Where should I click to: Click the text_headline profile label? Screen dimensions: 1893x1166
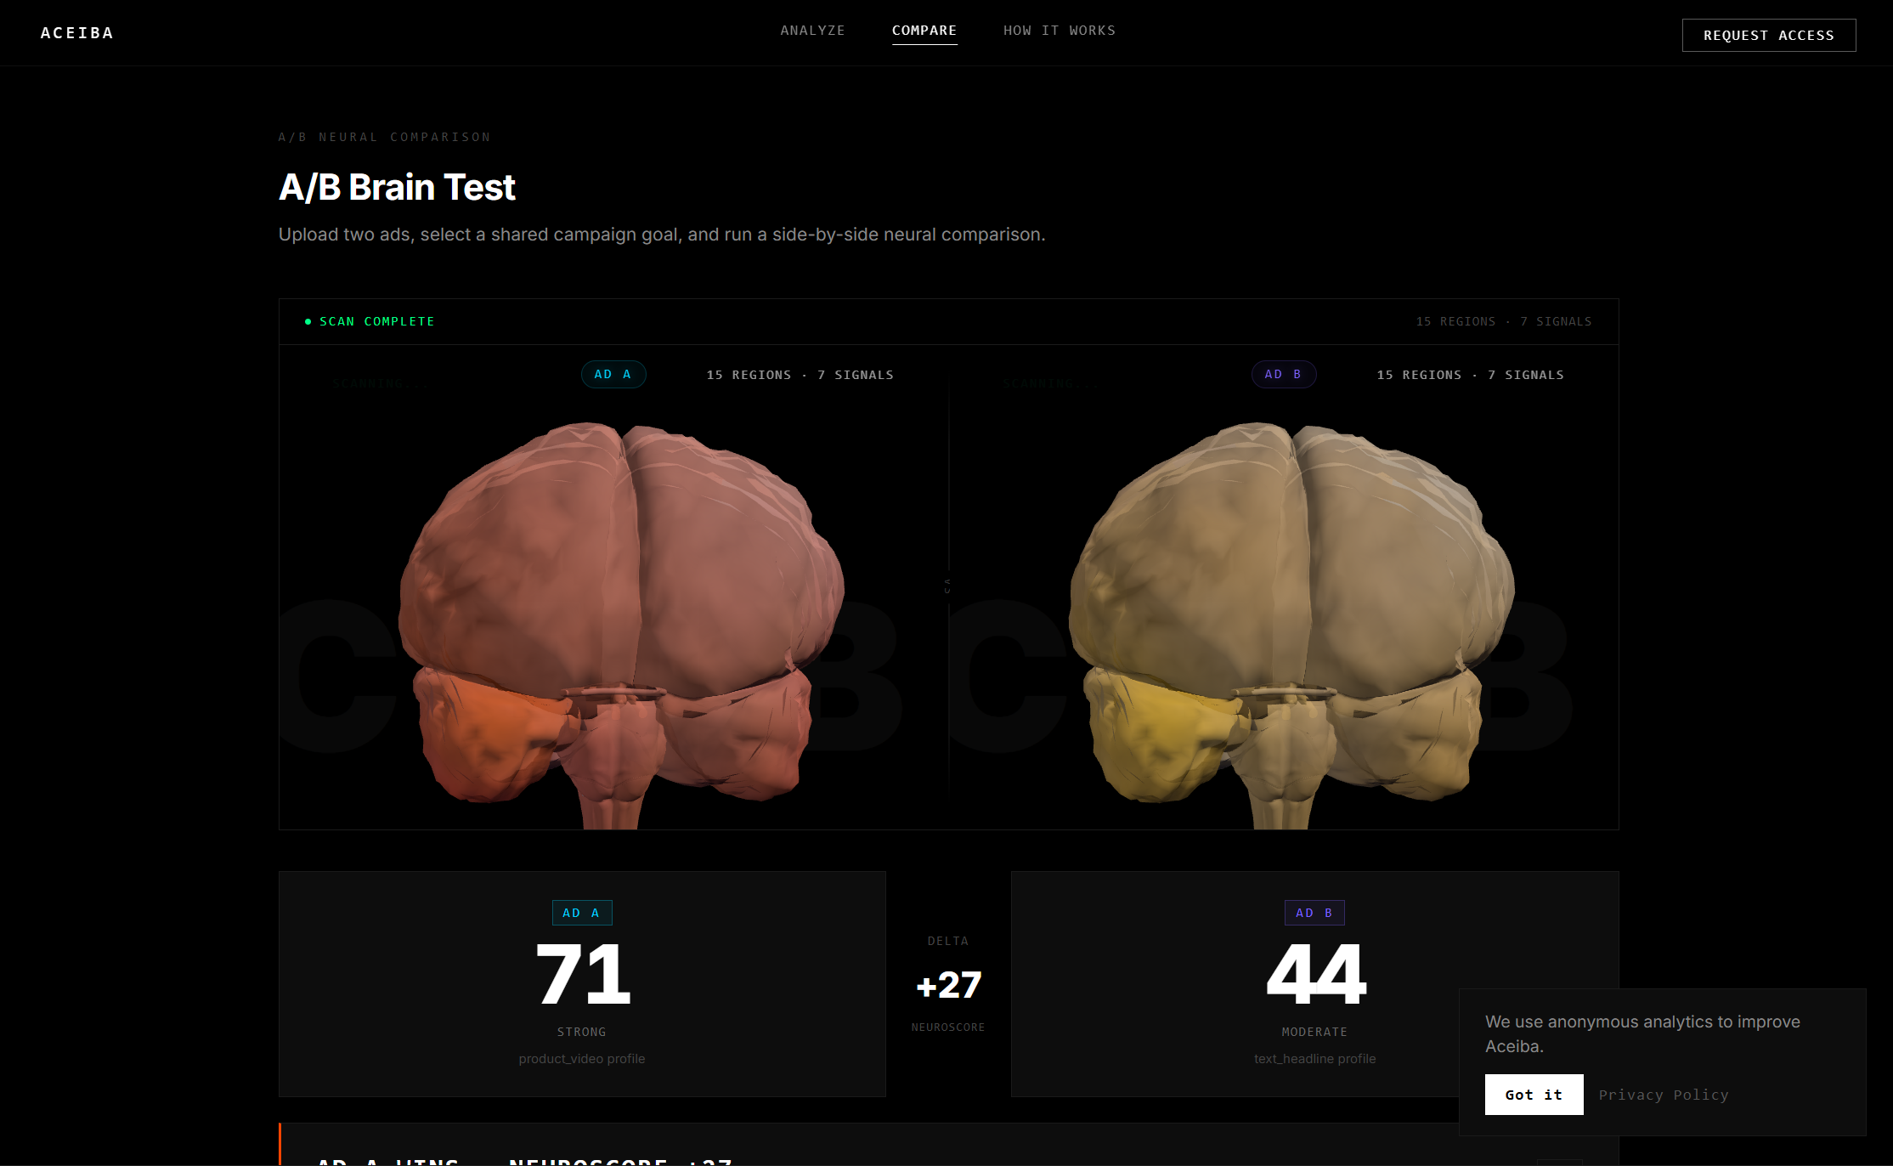pyautogui.click(x=1314, y=1059)
